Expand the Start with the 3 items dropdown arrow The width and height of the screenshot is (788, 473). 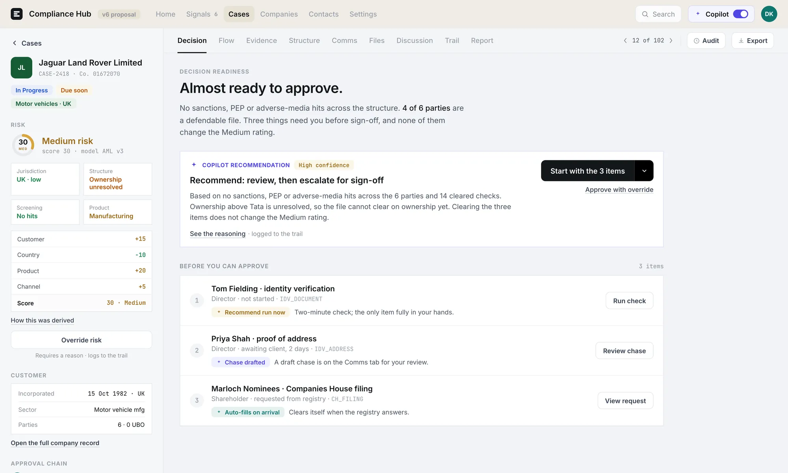click(x=644, y=171)
